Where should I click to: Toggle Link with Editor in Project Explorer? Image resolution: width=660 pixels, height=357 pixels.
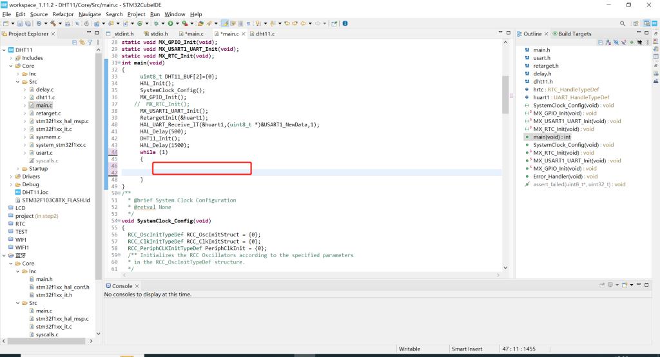(x=82, y=42)
